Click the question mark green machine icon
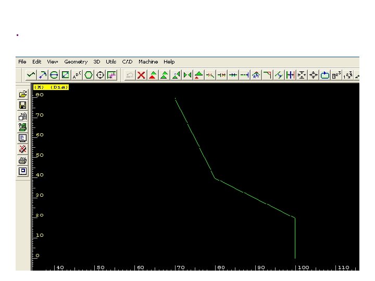Image resolution: width=375 pixels, height=281 pixels. [23, 127]
